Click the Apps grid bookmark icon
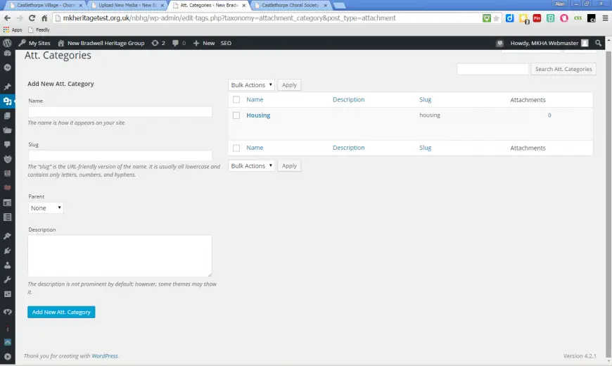This screenshot has height=366, width=612. tap(6, 30)
